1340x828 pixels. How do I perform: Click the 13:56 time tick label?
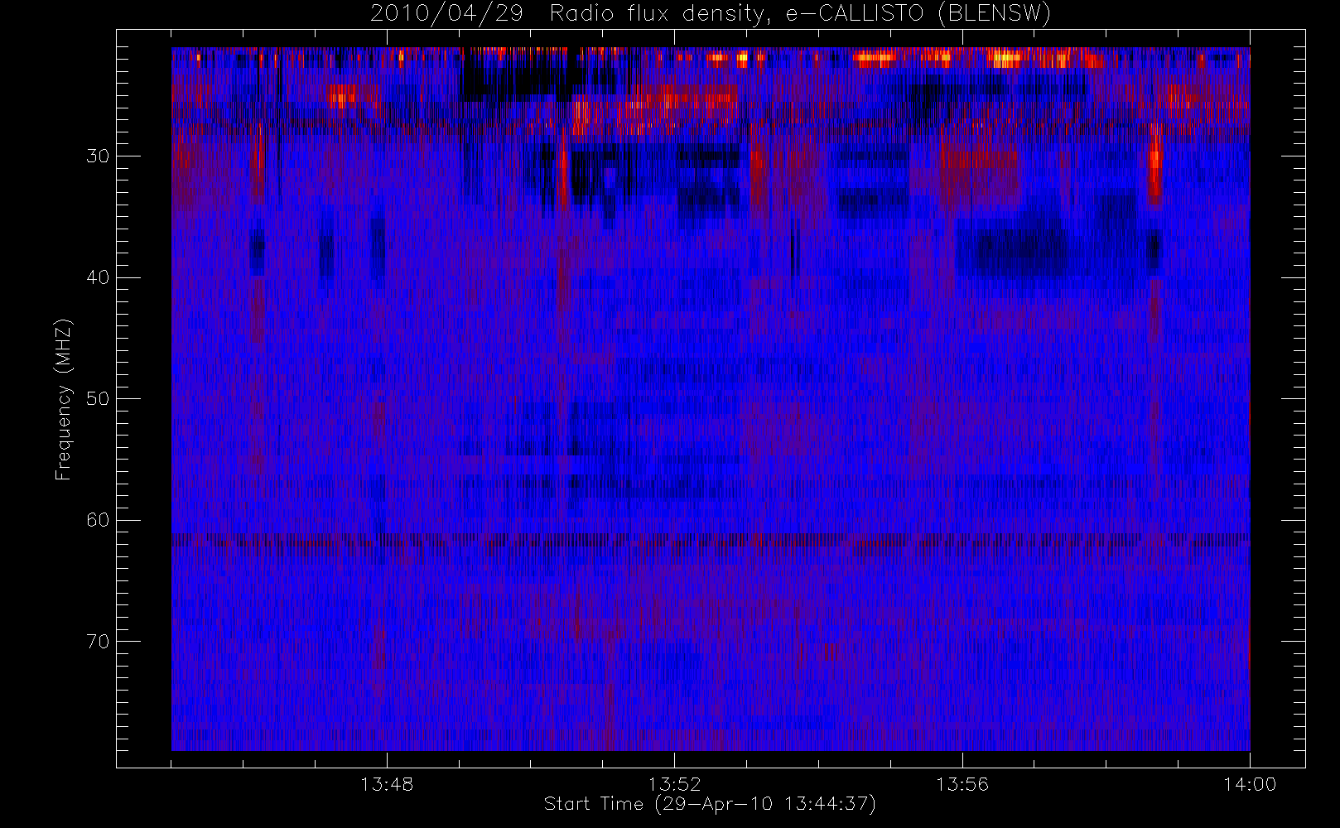tap(962, 784)
